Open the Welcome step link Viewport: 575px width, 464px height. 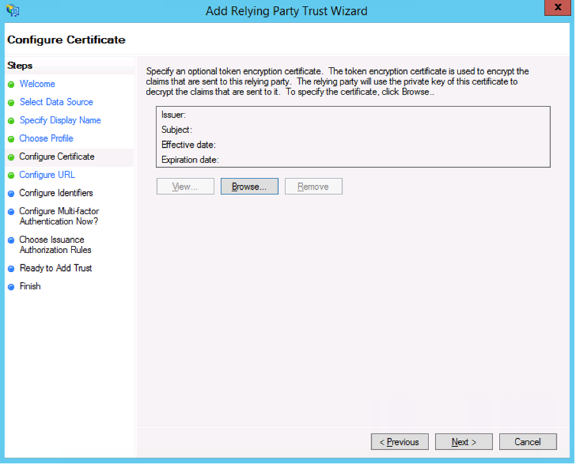(x=37, y=84)
